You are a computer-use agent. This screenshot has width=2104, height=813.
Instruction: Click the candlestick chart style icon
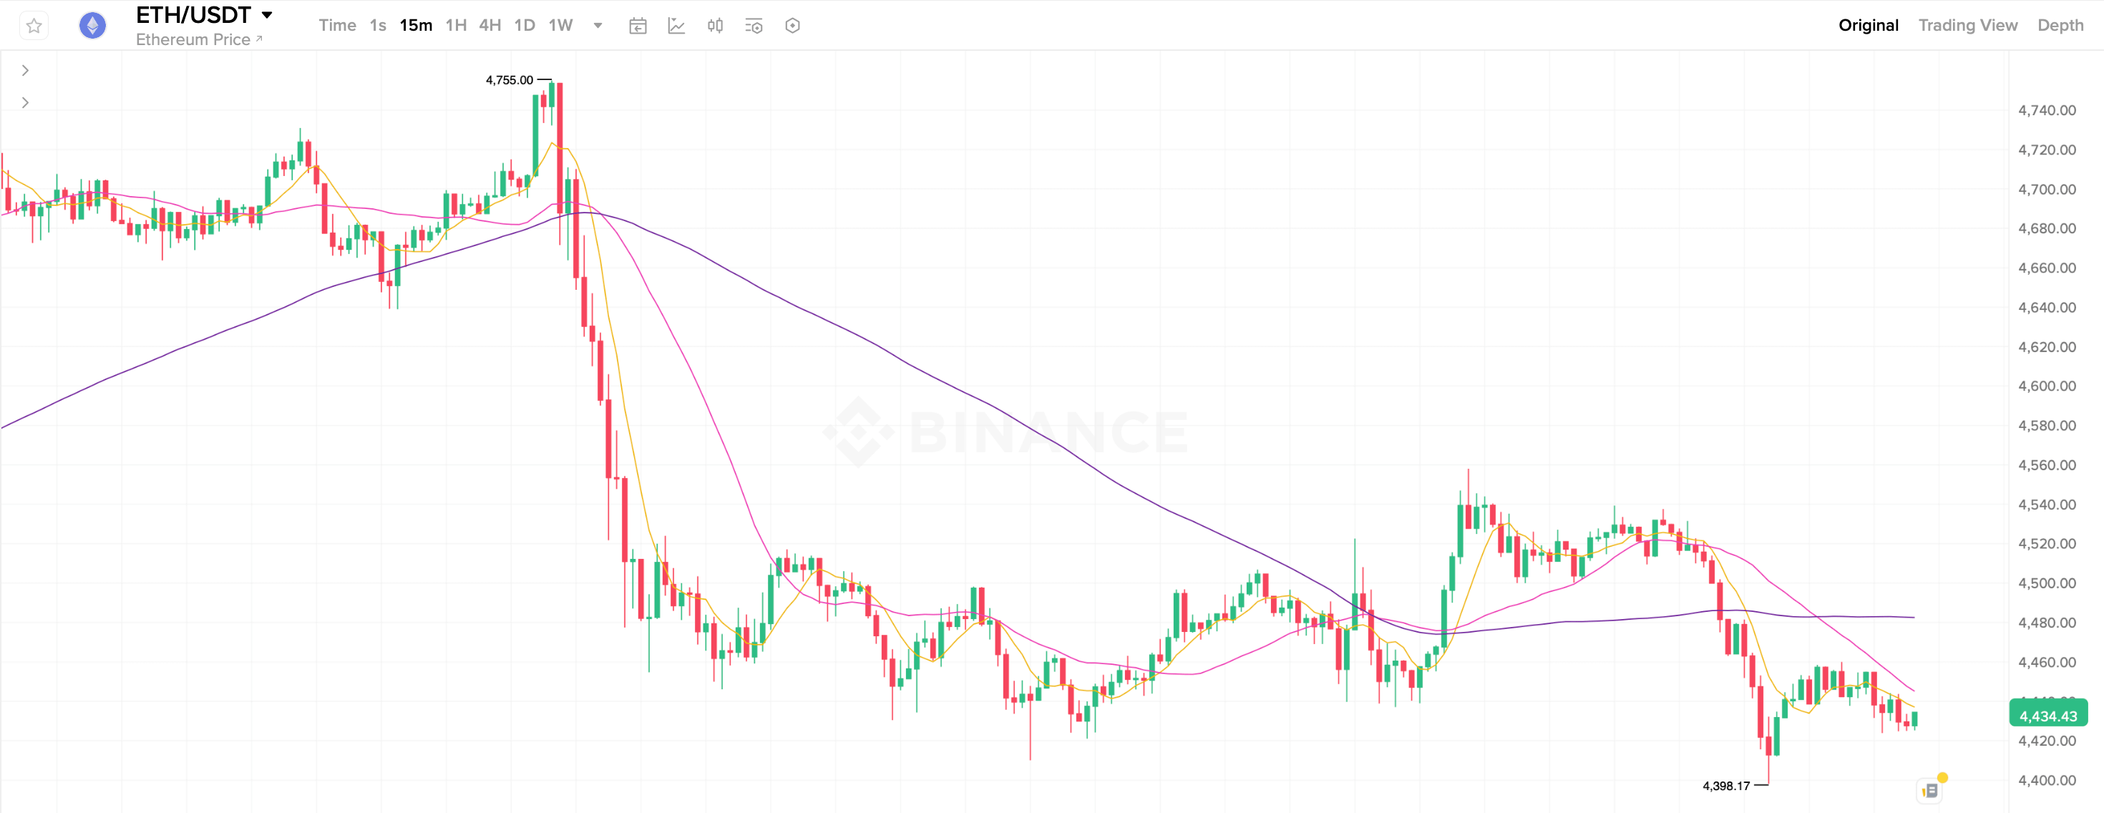(716, 26)
